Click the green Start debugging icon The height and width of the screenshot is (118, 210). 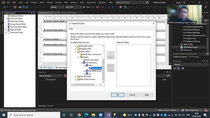(84, 7)
